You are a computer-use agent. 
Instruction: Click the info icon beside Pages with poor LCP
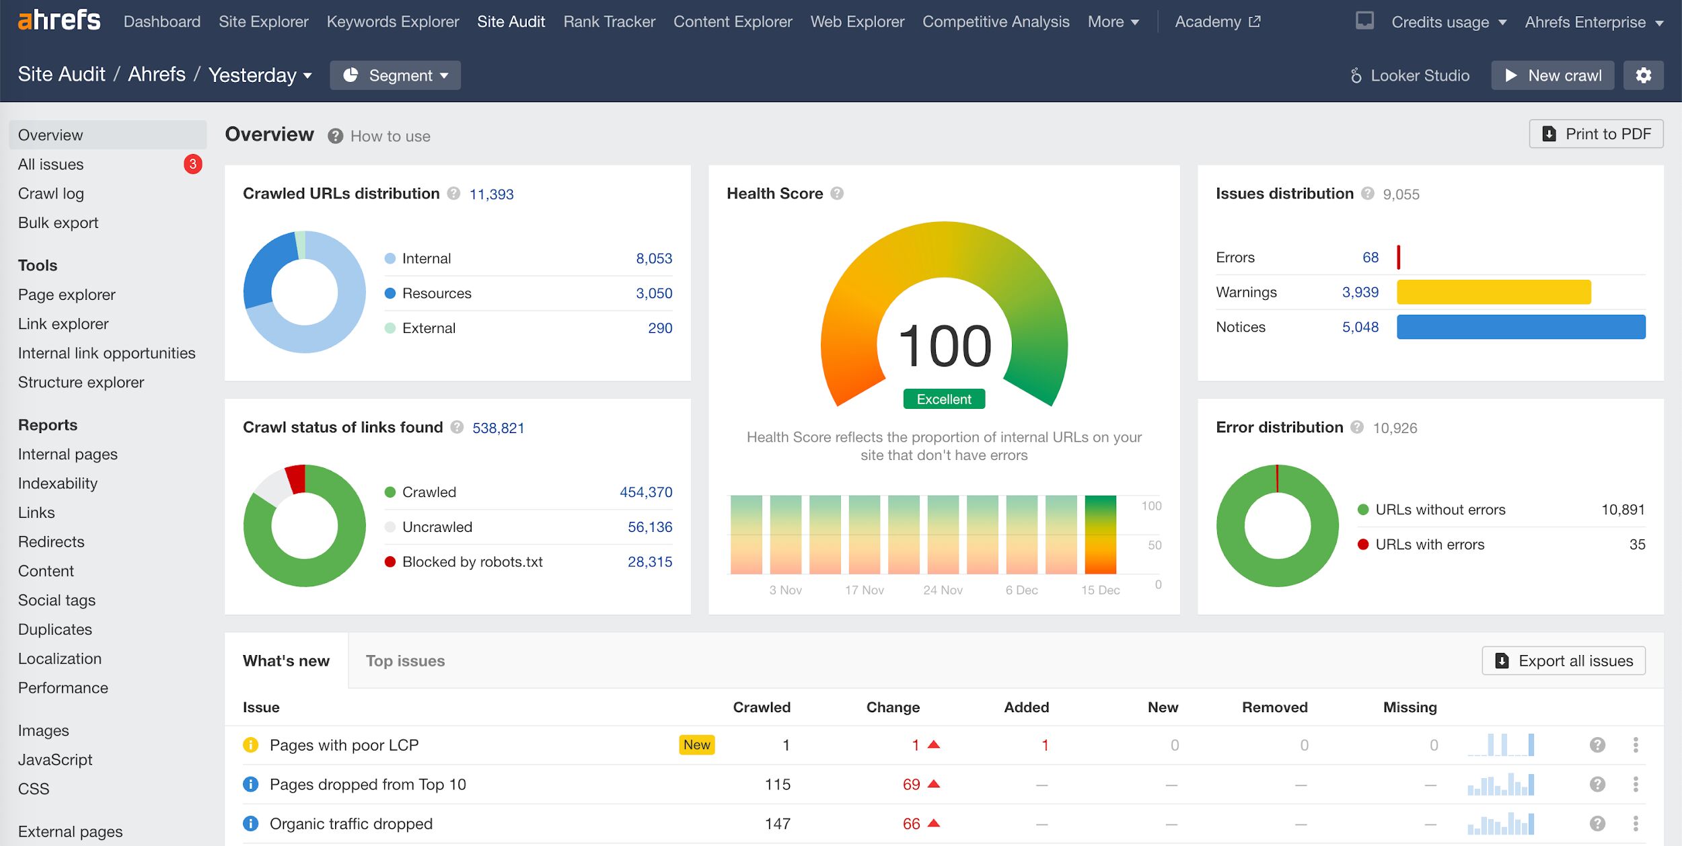pyautogui.click(x=250, y=744)
